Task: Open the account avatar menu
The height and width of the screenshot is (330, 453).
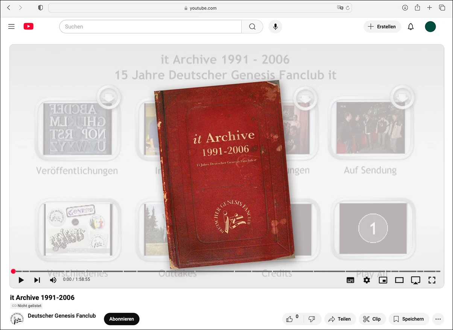Action: point(430,27)
